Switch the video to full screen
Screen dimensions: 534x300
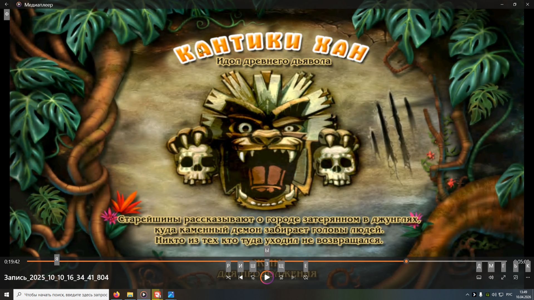(x=503, y=277)
